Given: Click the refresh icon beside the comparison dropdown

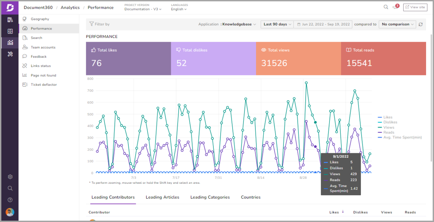Looking at the screenshot, I should click(x=420, y=24).
